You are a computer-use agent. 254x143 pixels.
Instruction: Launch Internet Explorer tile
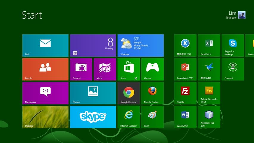point(129,117)
